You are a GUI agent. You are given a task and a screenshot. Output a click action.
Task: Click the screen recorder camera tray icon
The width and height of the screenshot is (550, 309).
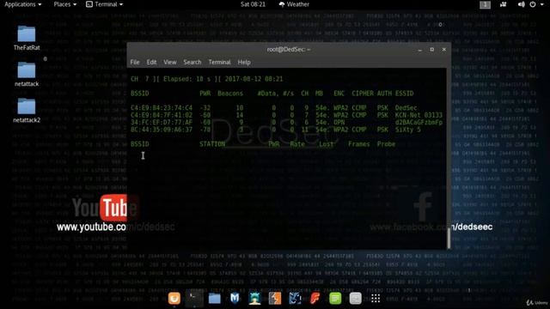[504, 4]
